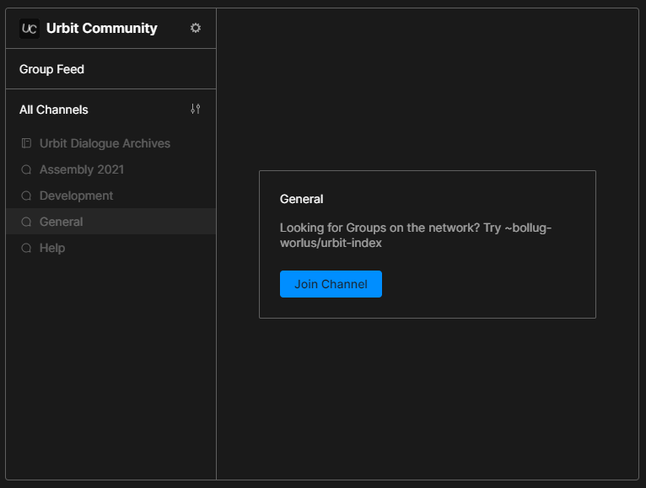Click the text mentioning ~bollug-worlus/urbit-index
The image size is (646, 488).
(x=416, y=235)
